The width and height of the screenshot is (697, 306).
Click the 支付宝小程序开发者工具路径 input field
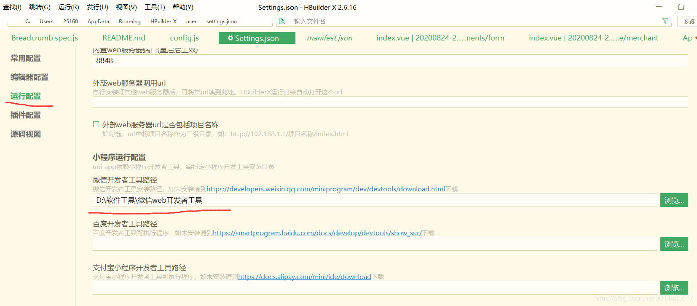pos(375,288)
